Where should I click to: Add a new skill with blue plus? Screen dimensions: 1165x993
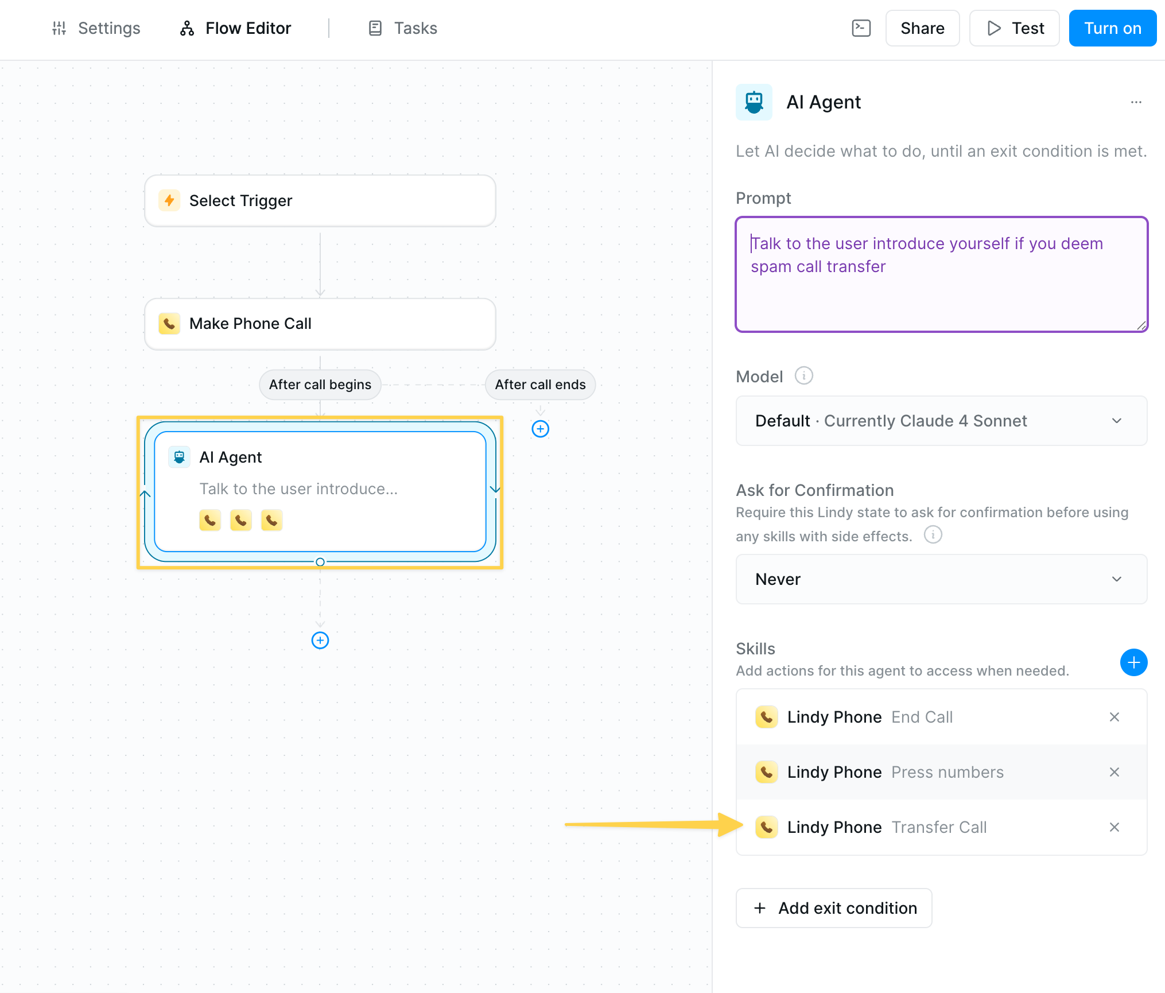coord(1133,663)
